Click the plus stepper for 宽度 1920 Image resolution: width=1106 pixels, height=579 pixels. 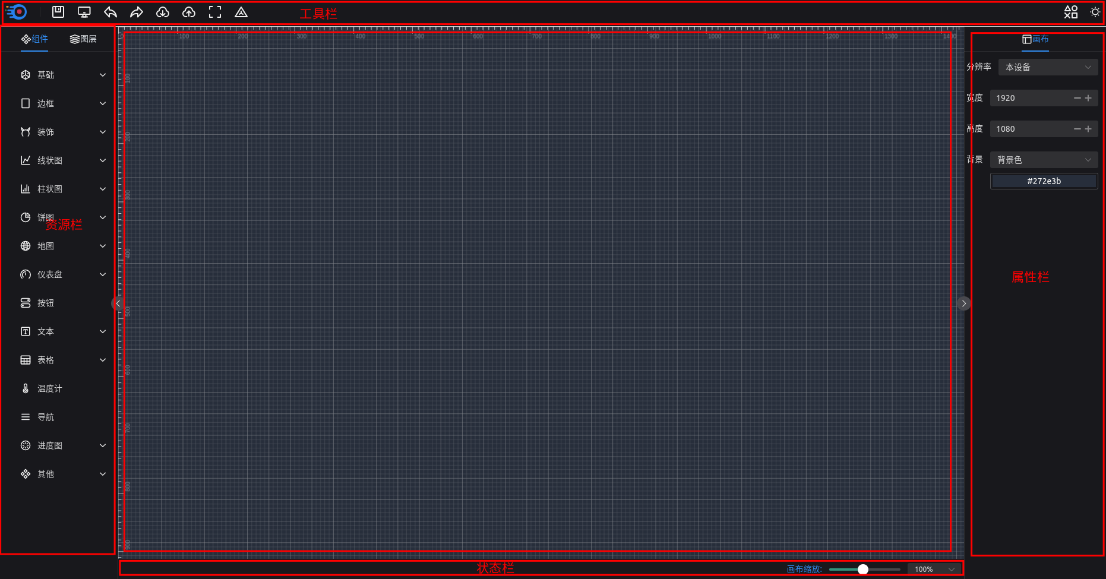click(1088, 98)
